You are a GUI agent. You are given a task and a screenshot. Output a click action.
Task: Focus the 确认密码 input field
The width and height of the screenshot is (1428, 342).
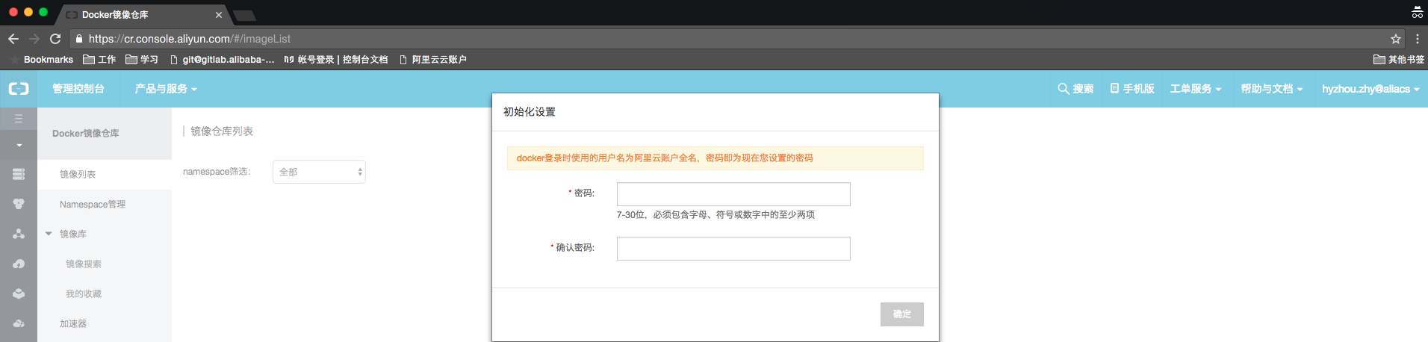click(733, 249)
